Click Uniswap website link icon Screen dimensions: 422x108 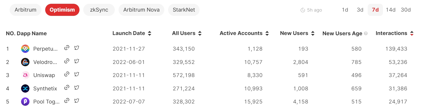pyautogui.click(x=67, y=74)
